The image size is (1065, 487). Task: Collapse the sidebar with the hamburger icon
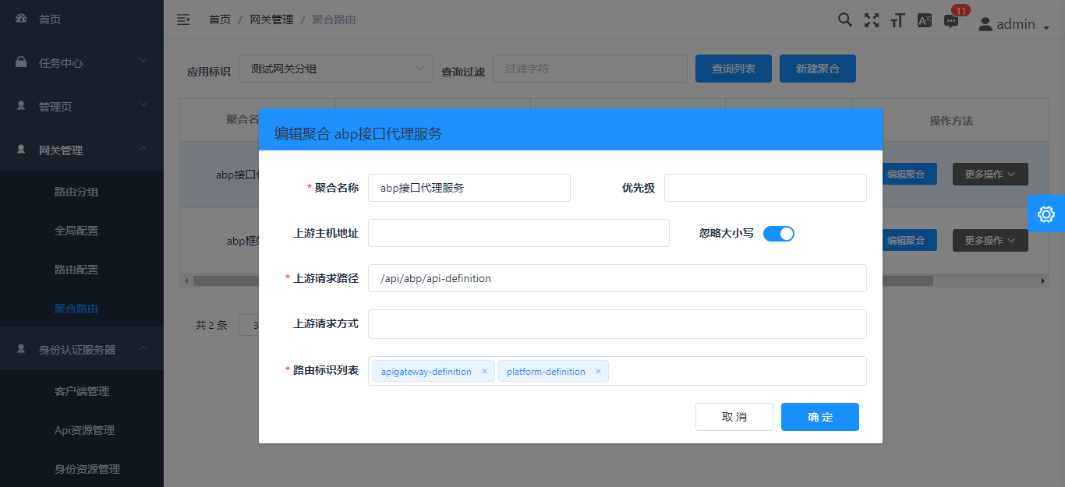pos(183,19)
